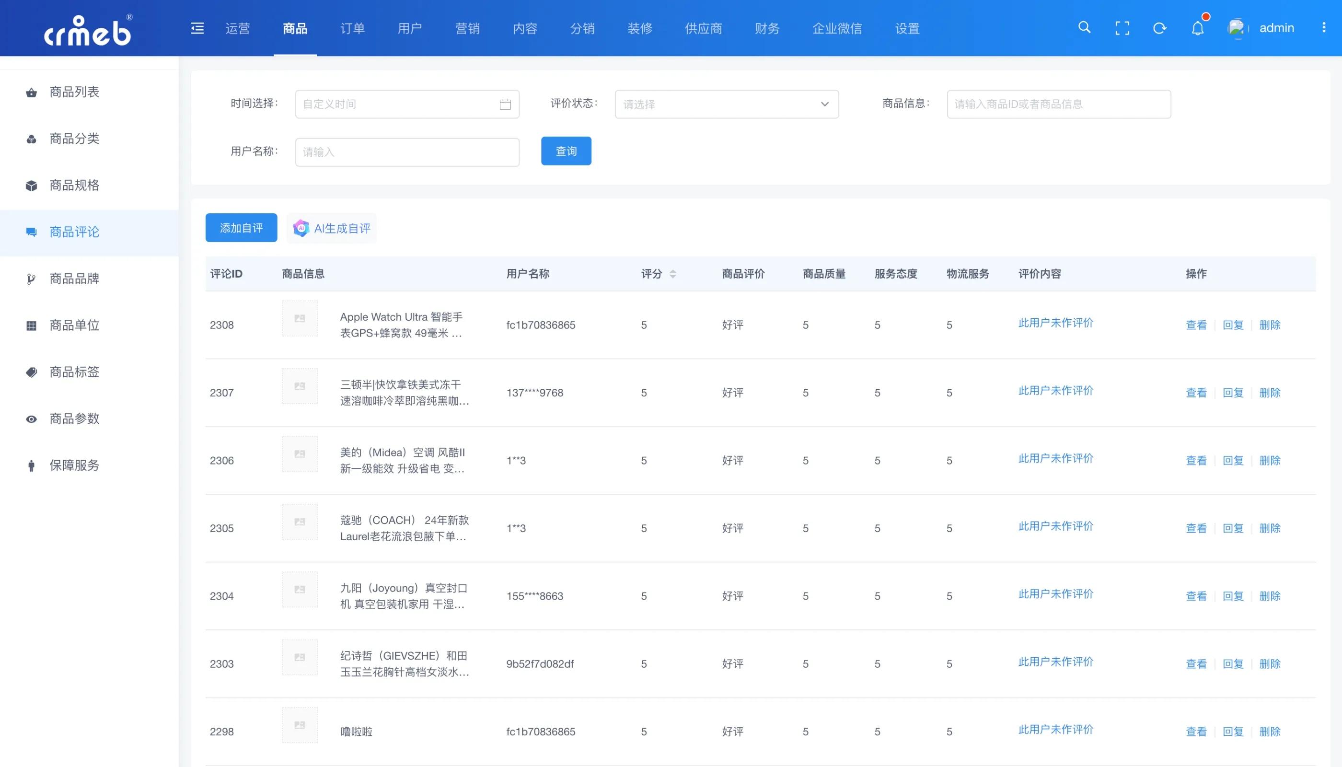Click the 商品评论 chat icon
This screenshot has height=767, width=1342.
[32, 232]
